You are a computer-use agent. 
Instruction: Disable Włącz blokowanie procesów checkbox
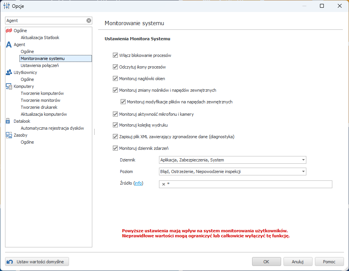115,55
